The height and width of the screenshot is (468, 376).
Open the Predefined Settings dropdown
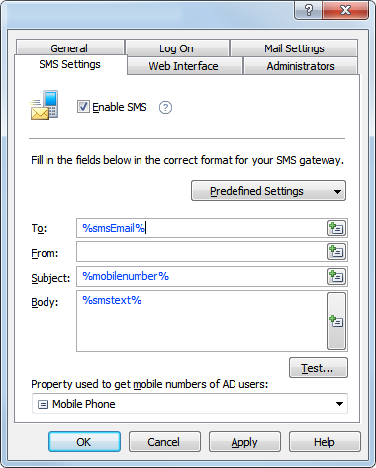pyautogui.click(x=268, y=191)
